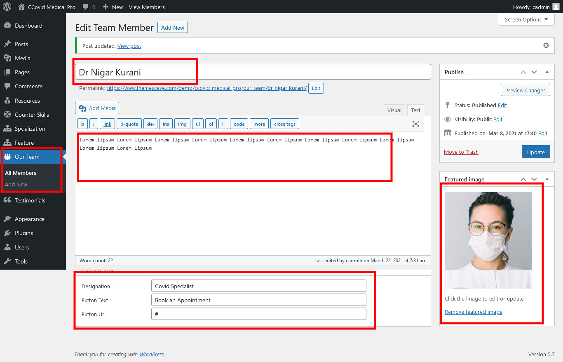This screenshot has height=362, width=563.
Task: Click the home icon beside CCovid Medical Pro
Action: (x=21, y=7)
